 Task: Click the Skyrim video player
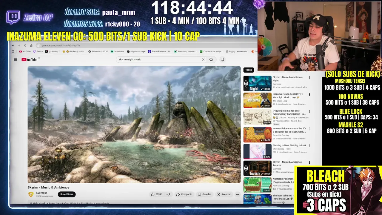pyautogui.click(x=134, y=125)
